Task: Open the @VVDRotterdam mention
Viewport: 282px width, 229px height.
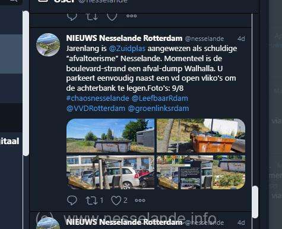Action: (x=96, y=109)
